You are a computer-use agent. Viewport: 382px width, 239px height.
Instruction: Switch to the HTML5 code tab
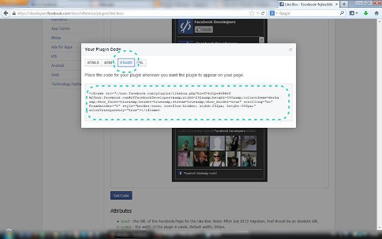click(93, 63)
